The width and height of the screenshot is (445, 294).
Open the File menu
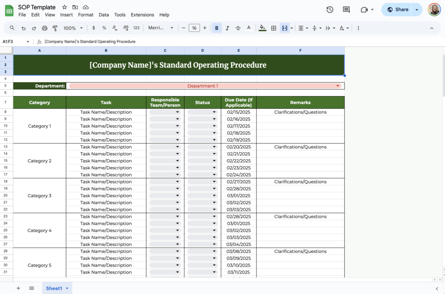tap(22, 15)
